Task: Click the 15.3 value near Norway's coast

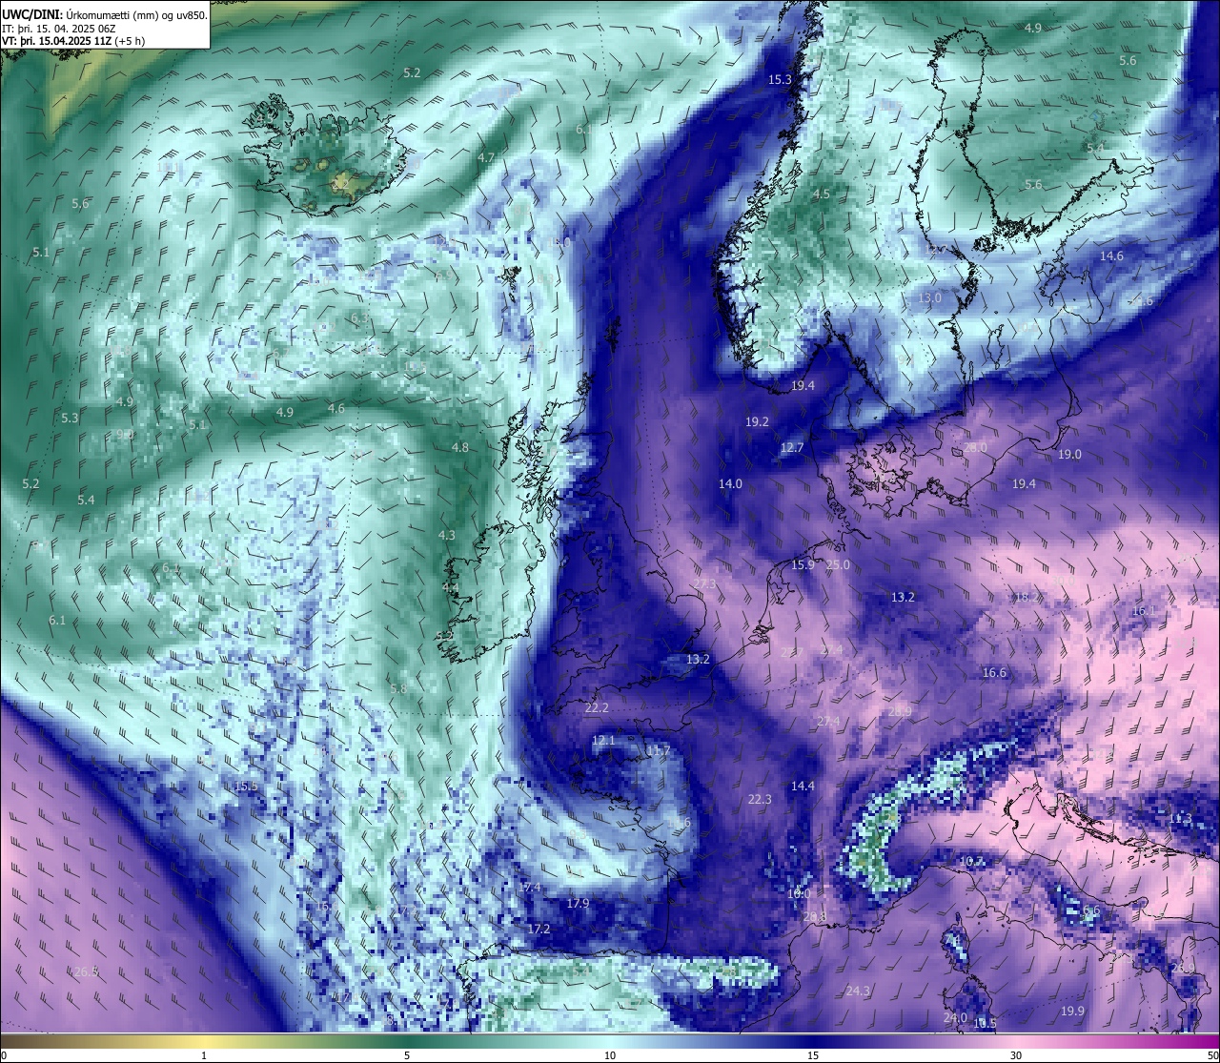Action: [x=780, y=80]
